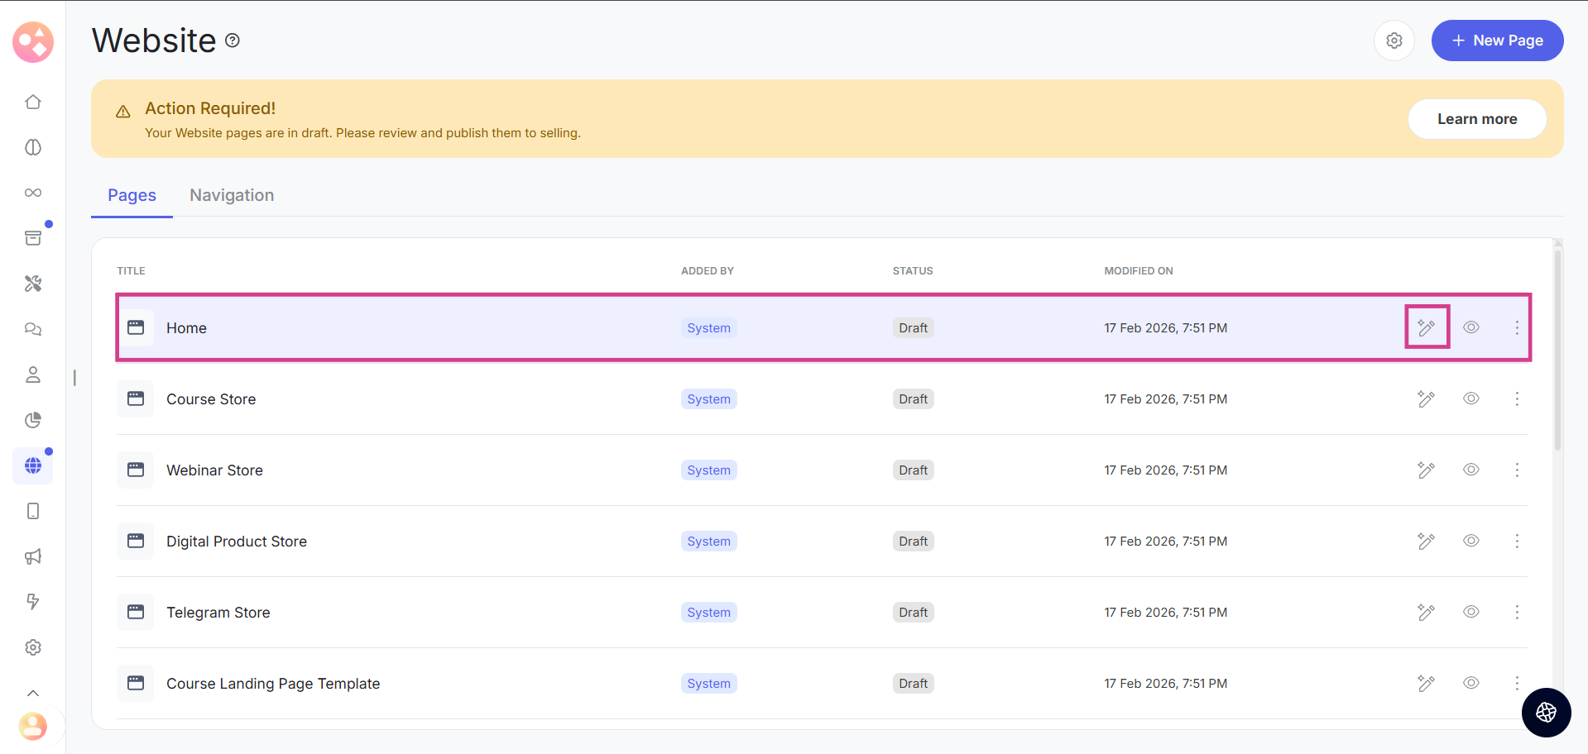Click the help icon beside Website title
1588x754 pixels.
233,41
